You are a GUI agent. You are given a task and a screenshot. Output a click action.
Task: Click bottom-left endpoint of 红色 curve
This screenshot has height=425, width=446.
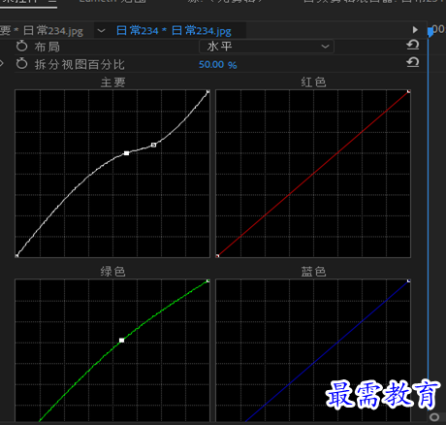point(217,256)
